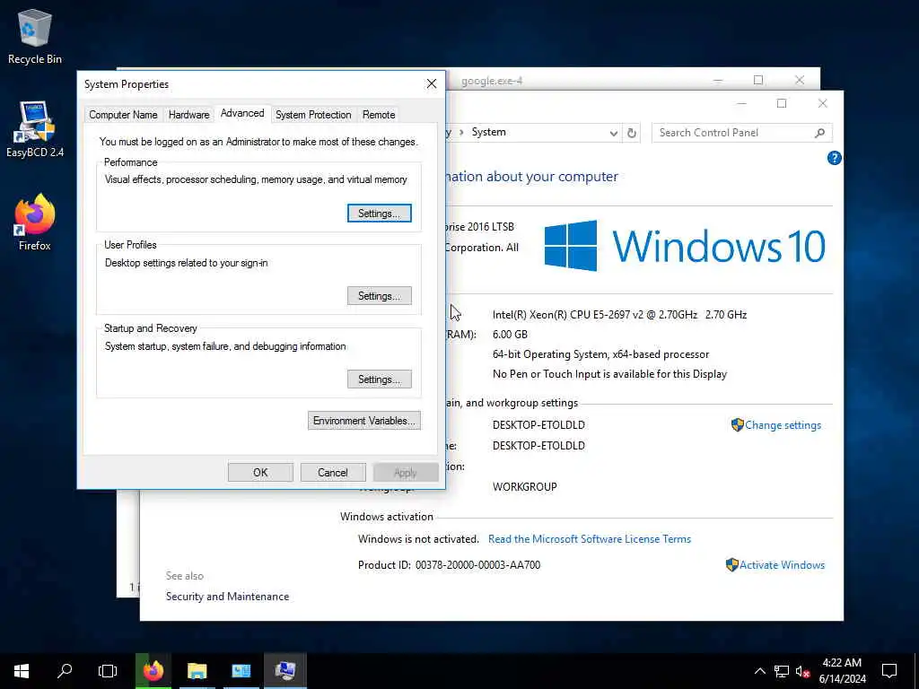Open Security and Maintenance link

227,597
